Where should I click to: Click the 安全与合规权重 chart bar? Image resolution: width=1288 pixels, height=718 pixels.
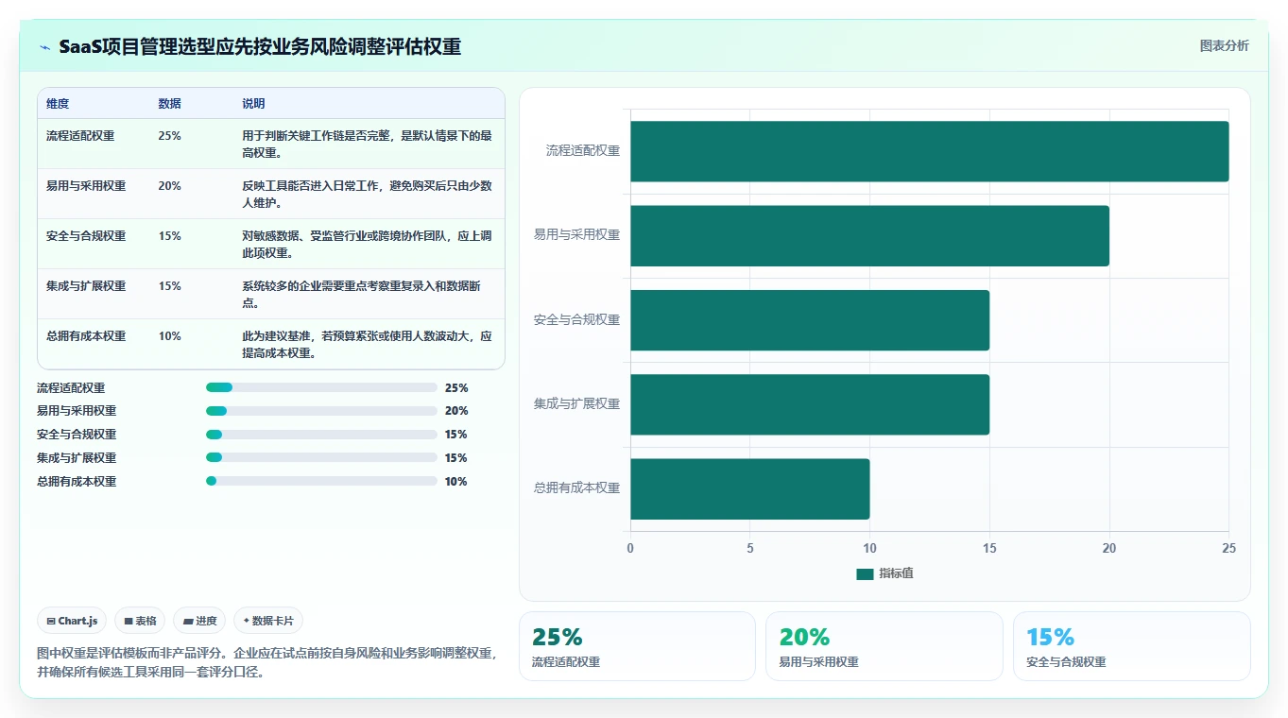(810, 320)
